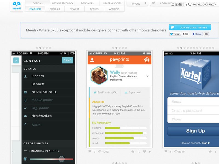This screenshot has height=164, width=219.
Task: Click the Facebook J'aime button
Action: pyautogui.click(x=197, y=34)
